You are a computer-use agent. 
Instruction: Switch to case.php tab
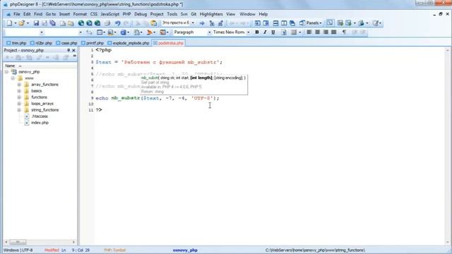[x=66, y=43]
